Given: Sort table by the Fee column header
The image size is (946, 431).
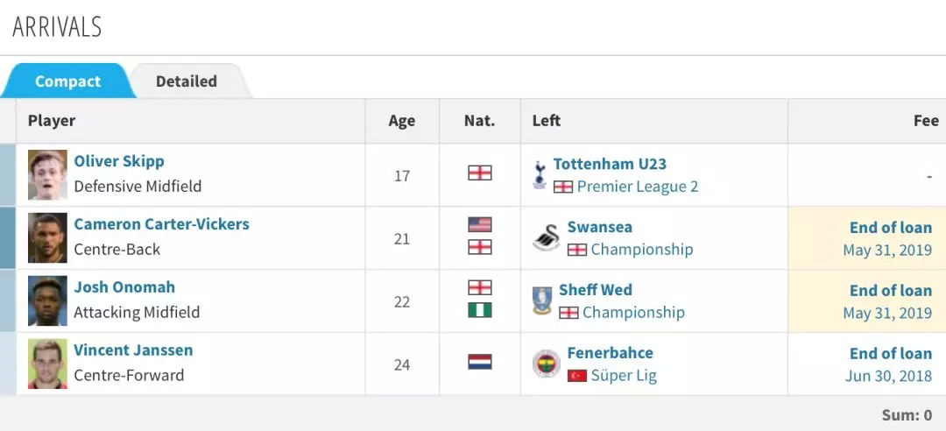Looking at the screenshot, I should tap(925, 121).
